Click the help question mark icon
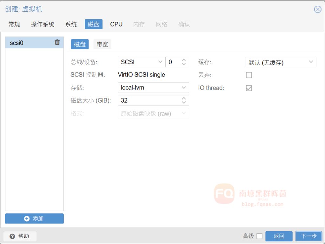Viewport: 325px width, 244px height. 12,236
